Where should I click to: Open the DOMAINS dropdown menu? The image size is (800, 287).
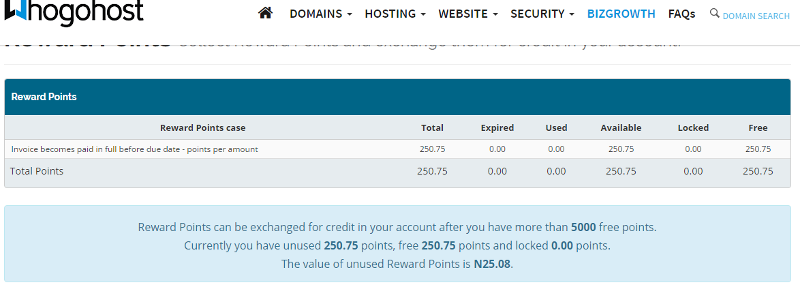(x=321, y=14)
